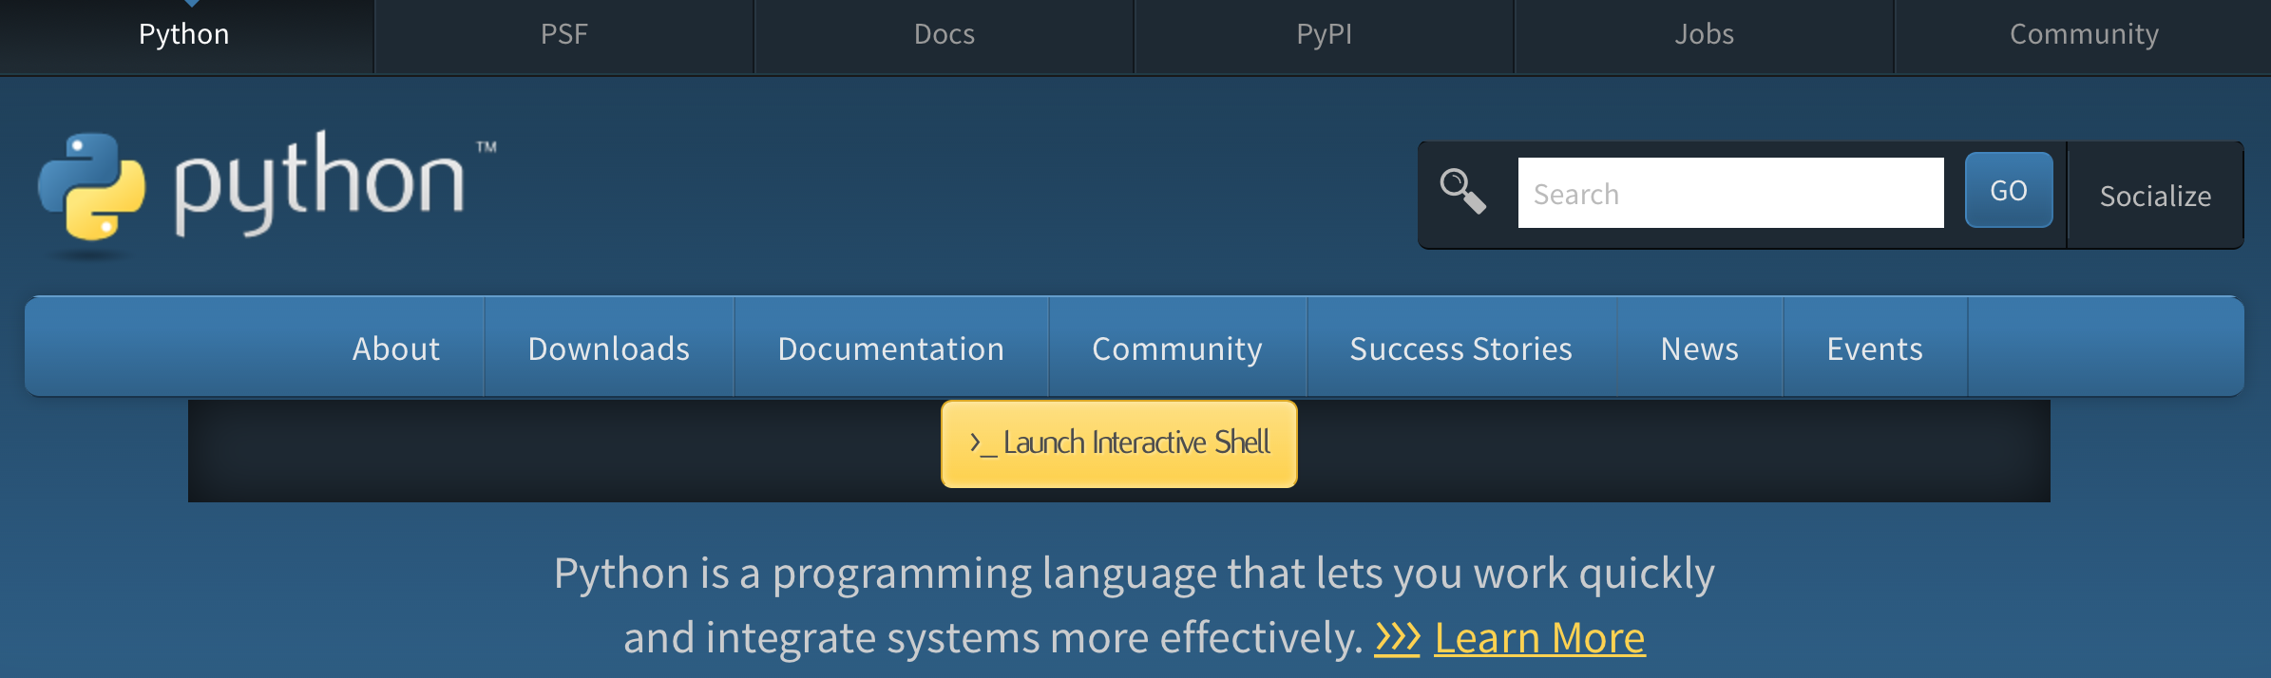Switch to the Docs top tab
2271x678 pixels.
point(945,35)
